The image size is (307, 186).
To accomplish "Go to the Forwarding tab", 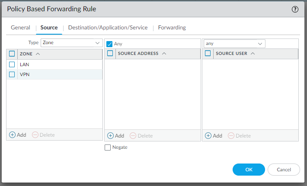I will coord(172,28).
